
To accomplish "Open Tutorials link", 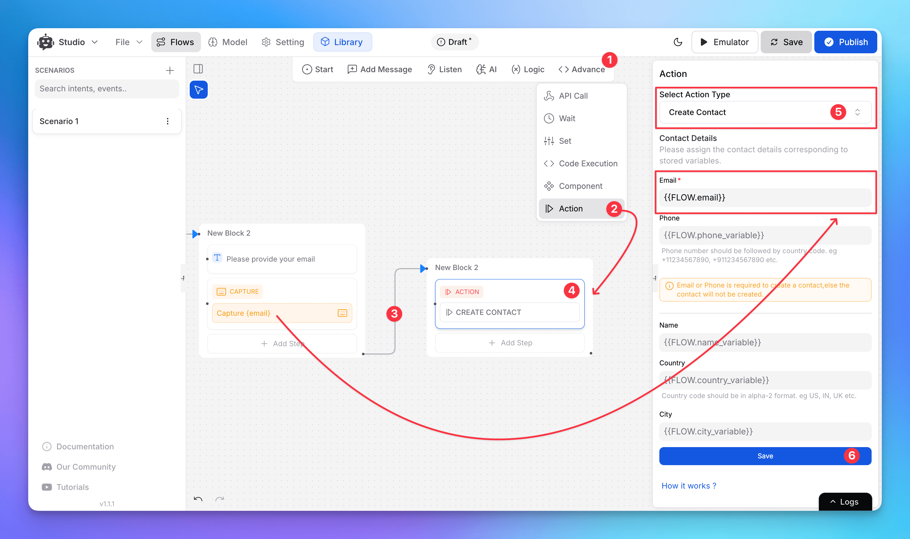I will pyautogui.click(x=65, y=487).
